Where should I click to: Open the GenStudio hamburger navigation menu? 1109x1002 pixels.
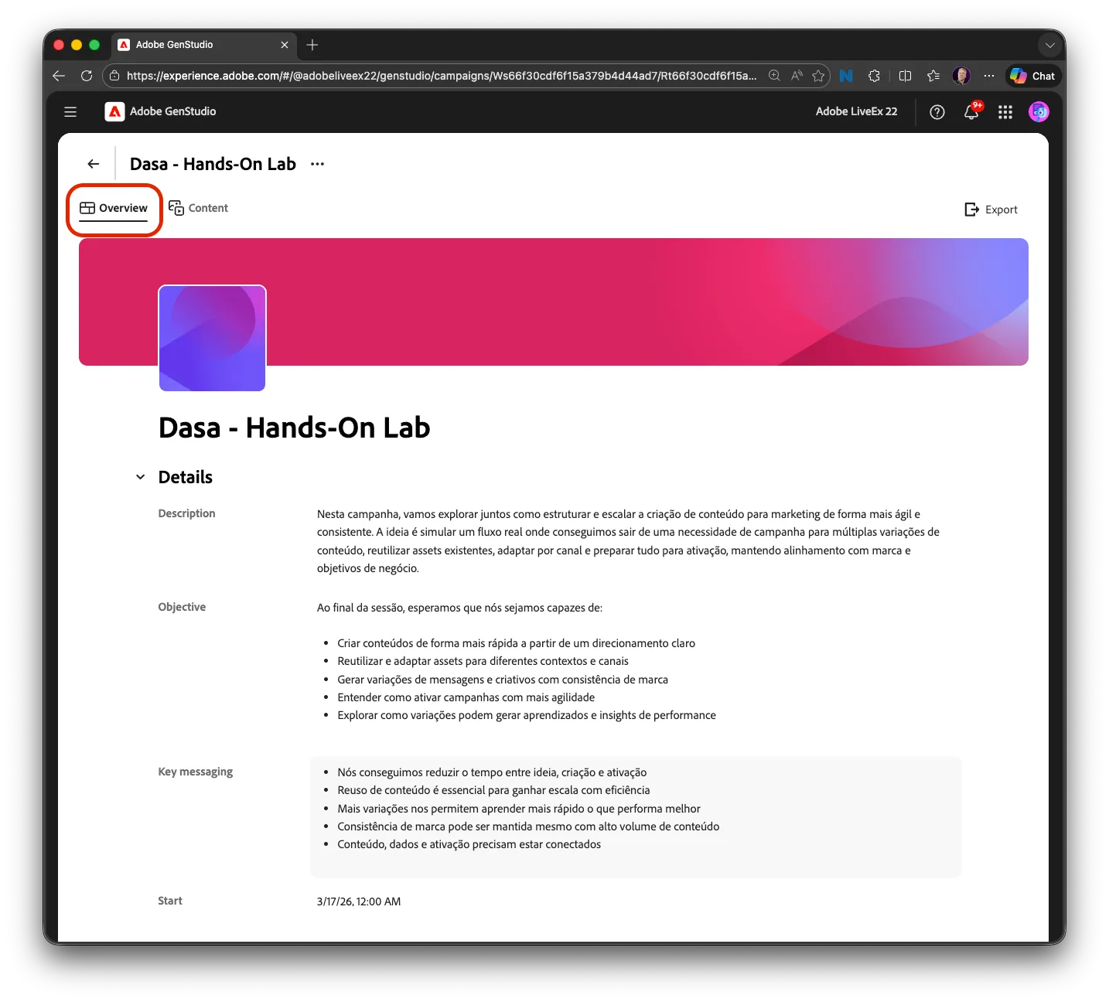(x=70, y=111)
